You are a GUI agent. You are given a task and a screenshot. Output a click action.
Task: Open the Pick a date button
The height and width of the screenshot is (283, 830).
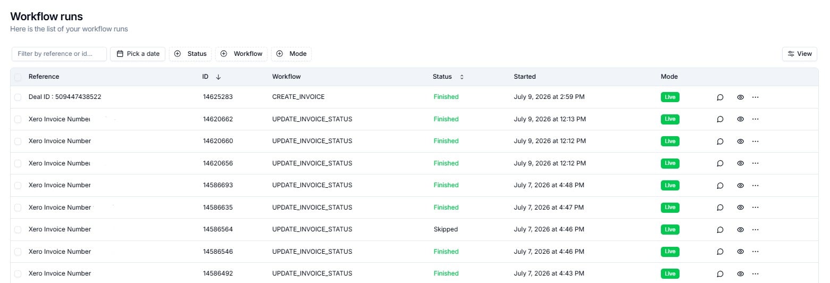click(138, 54)
